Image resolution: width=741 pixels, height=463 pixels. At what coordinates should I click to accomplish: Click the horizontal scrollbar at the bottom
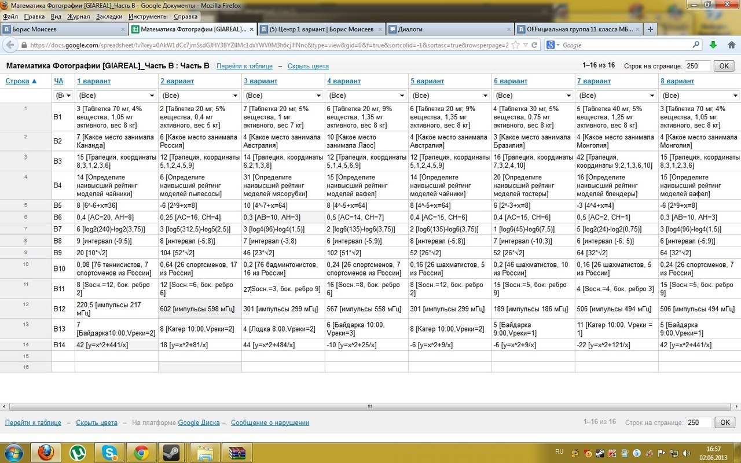coord(369,406)
